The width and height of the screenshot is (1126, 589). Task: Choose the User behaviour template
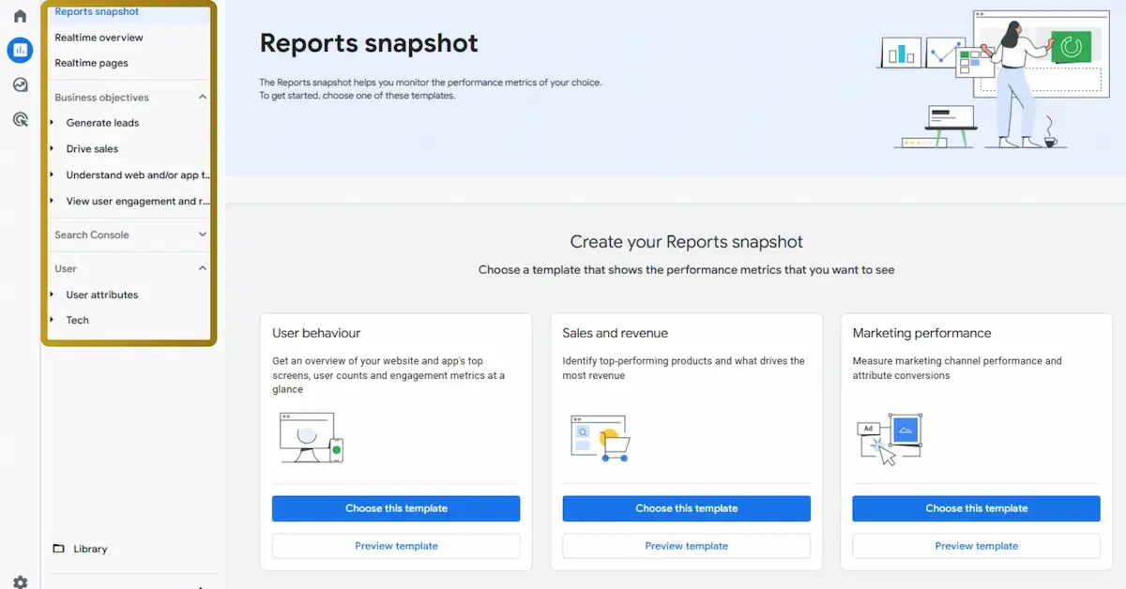pos(396,508)
